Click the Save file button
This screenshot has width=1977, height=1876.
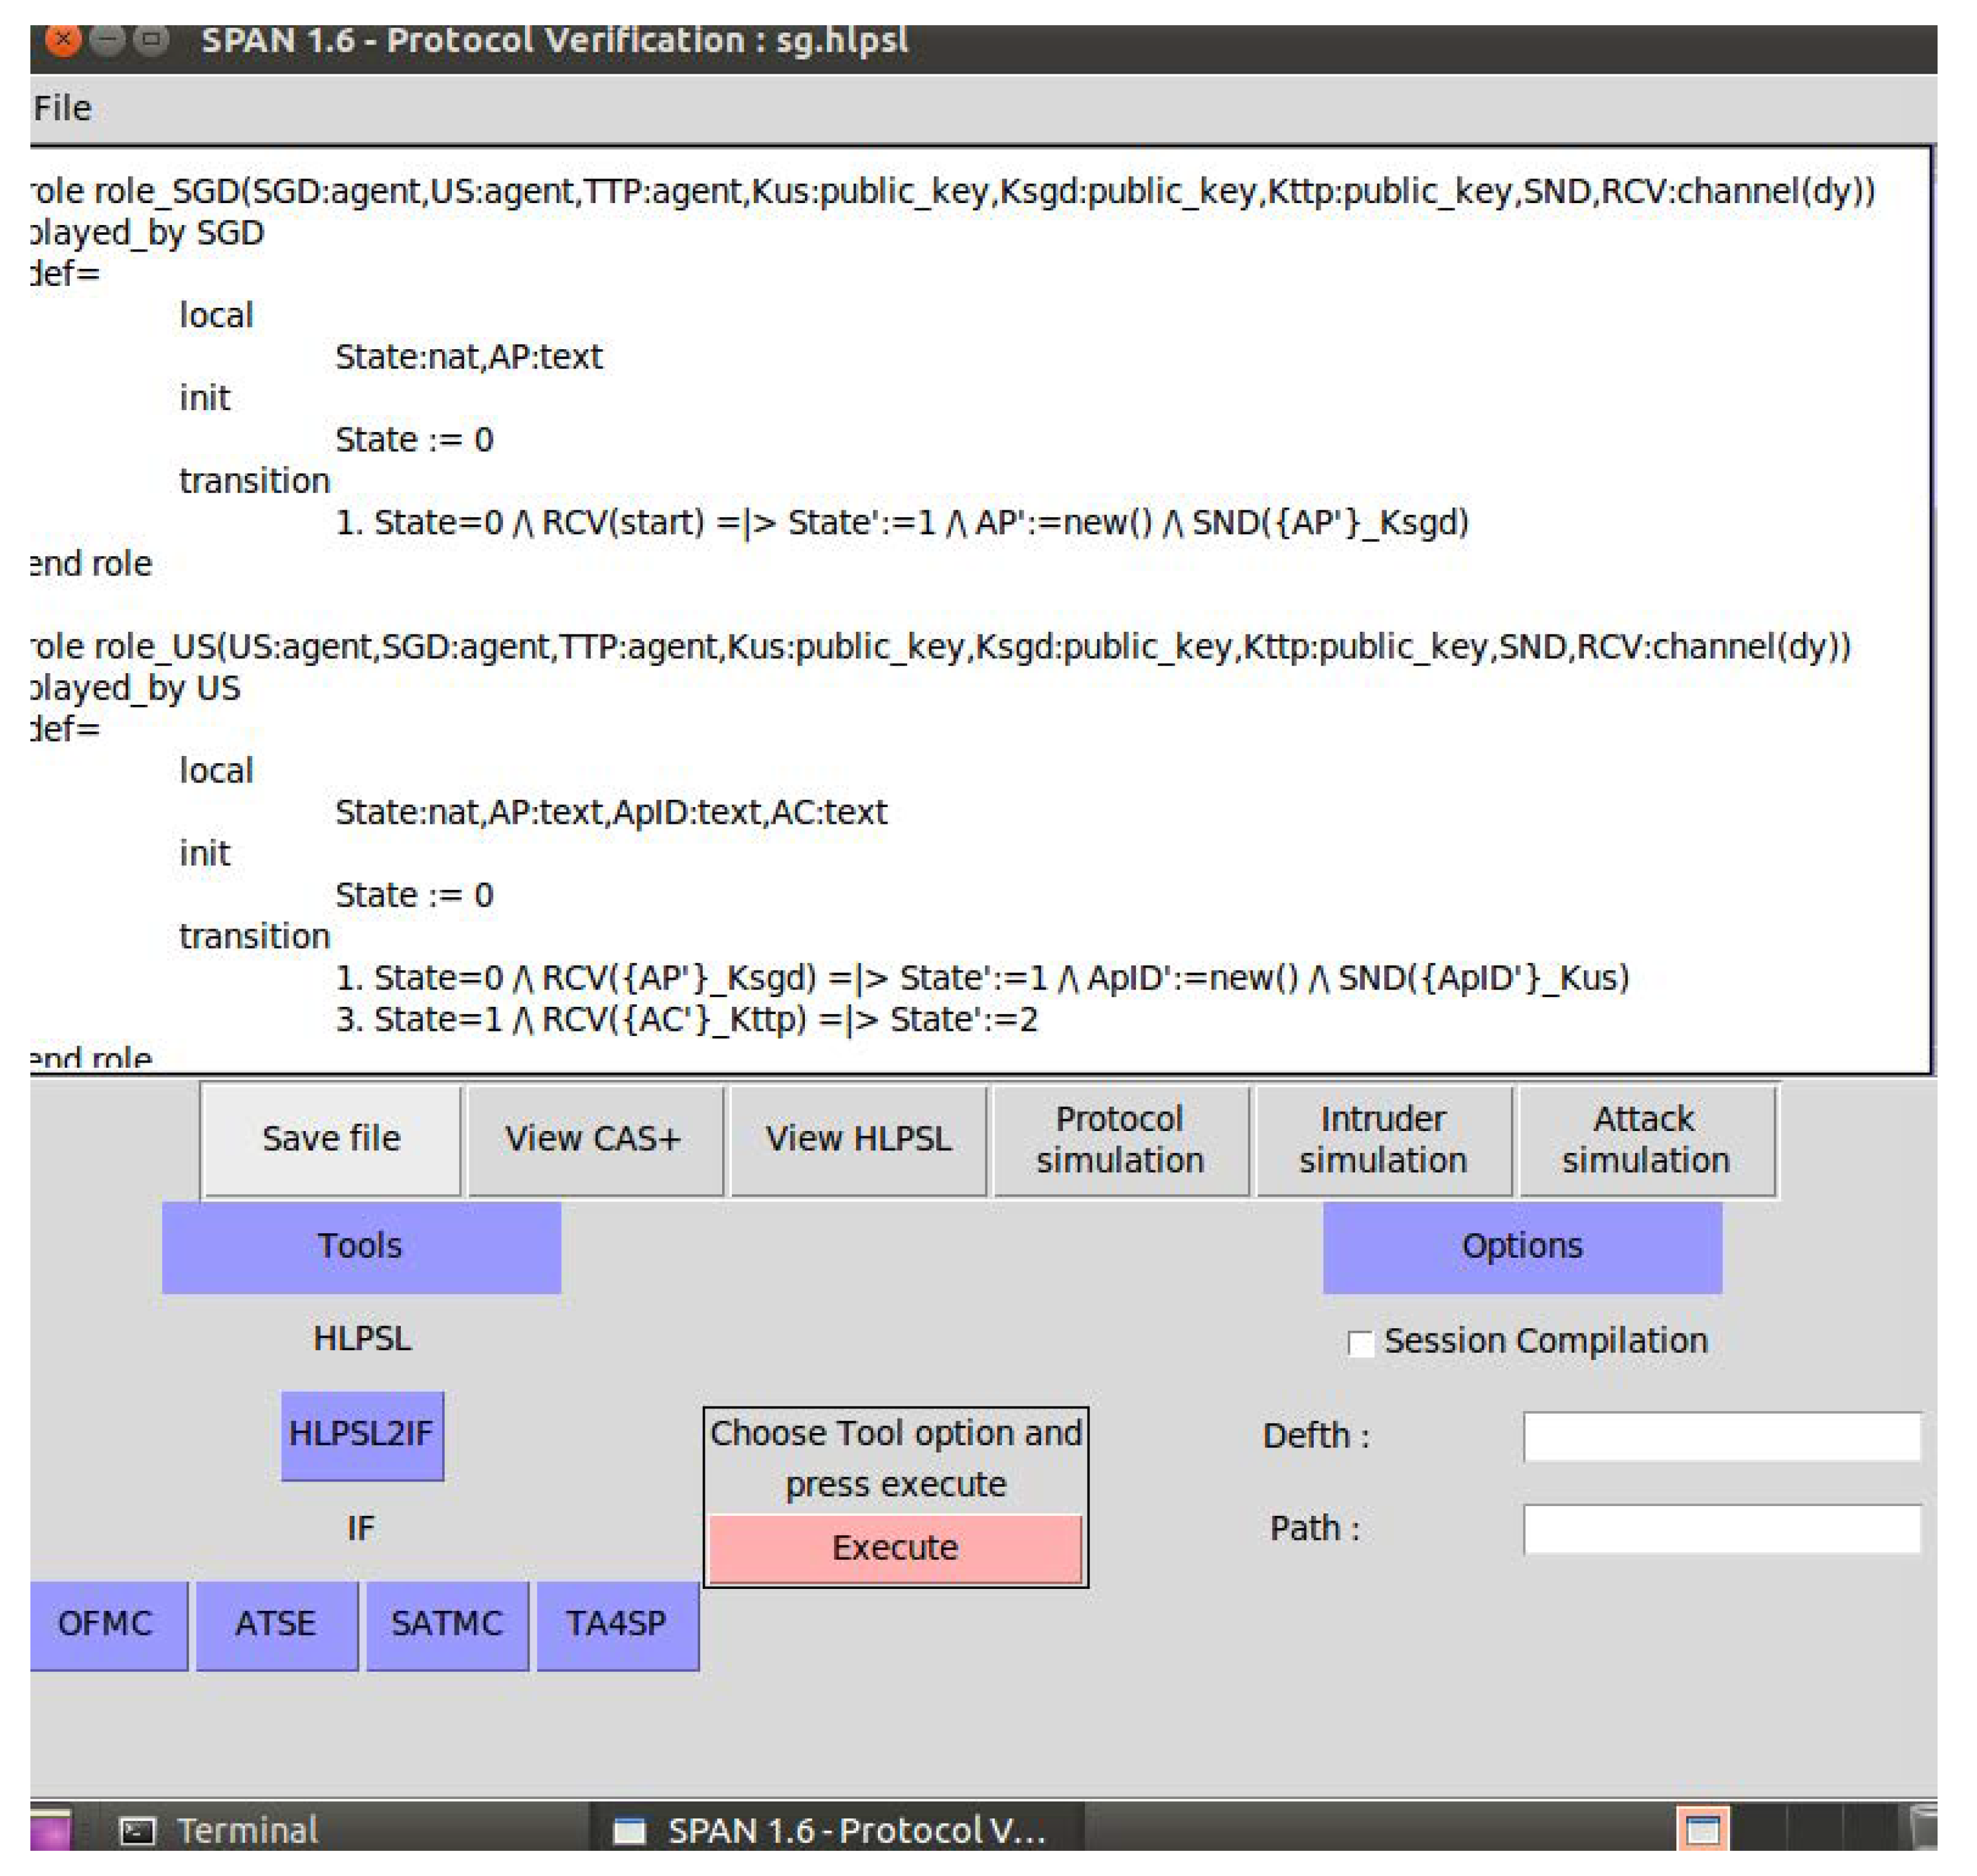click(x=331, y=1139)
